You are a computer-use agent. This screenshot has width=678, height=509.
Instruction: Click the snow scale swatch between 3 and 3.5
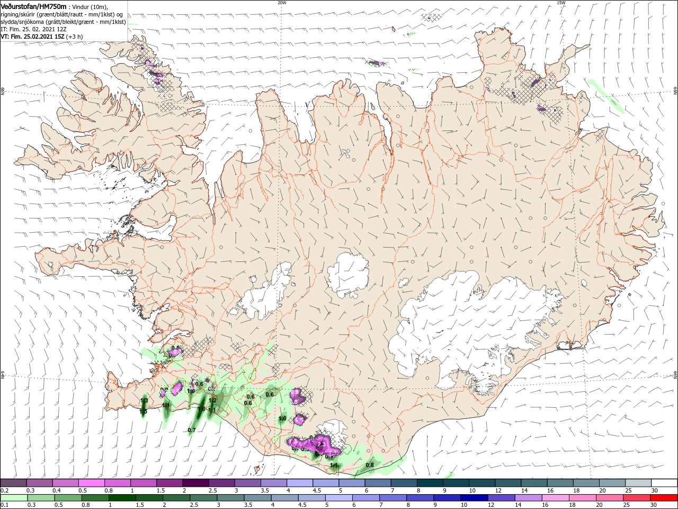point(248,483)
